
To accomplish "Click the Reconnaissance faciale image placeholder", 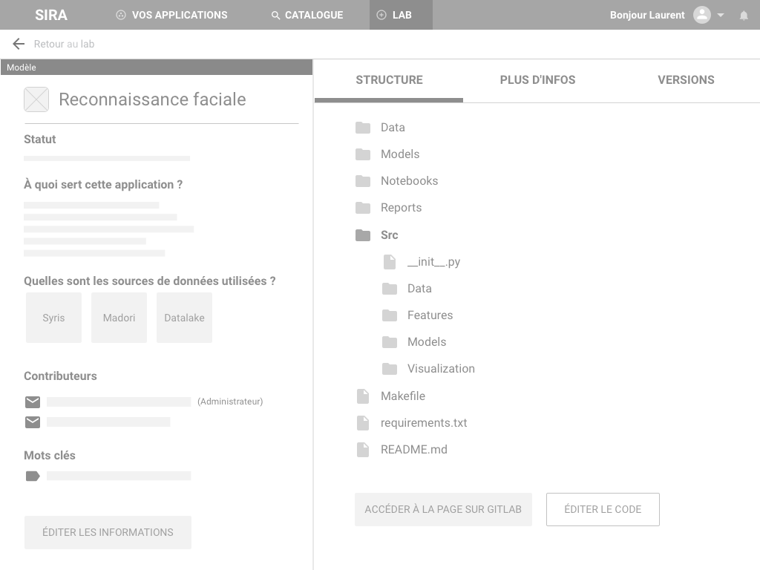I will pyautogui.click(x=36, y=99).
